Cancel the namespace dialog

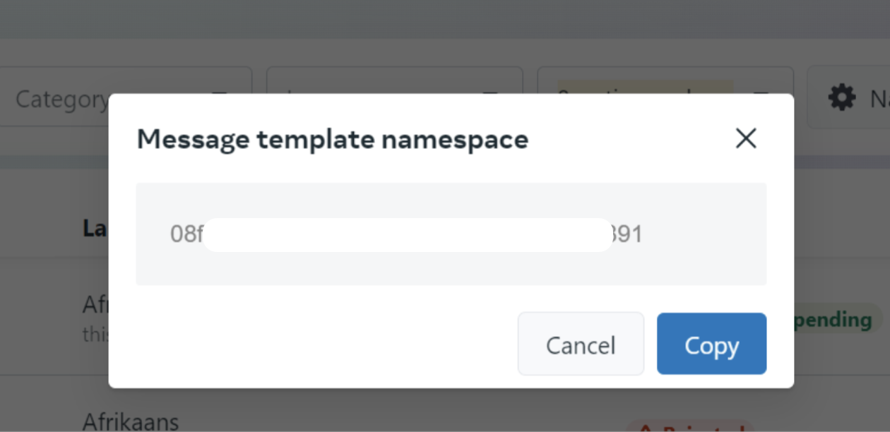581,344
